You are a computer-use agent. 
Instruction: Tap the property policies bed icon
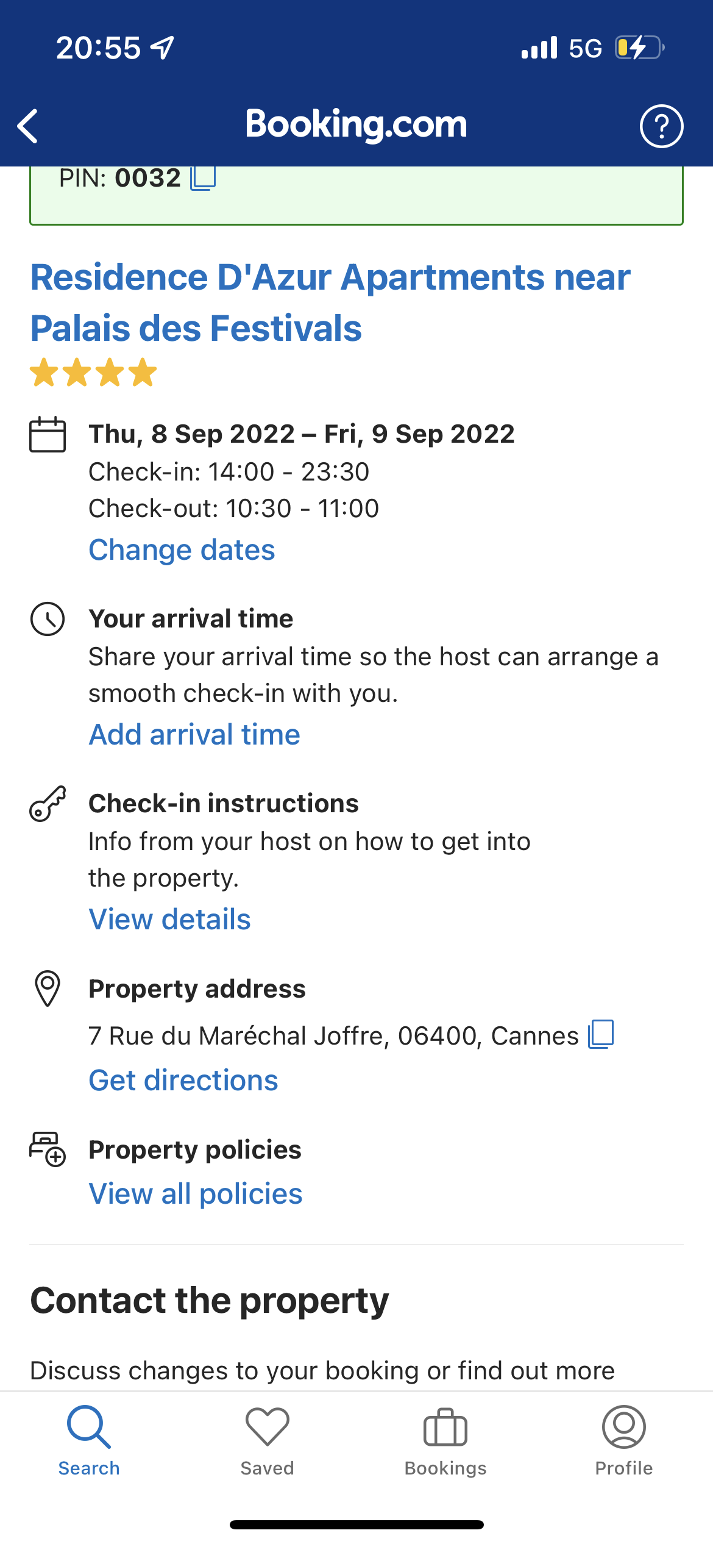pyautogui.click(x=48, y=1149)
